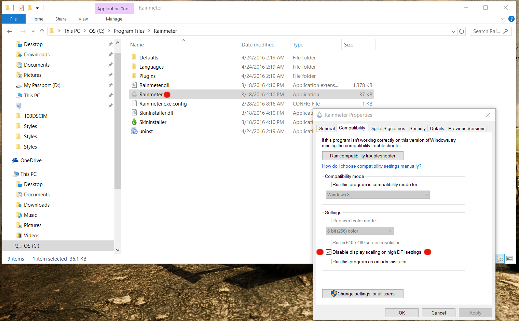Click the Up directory arrow
This screenshot has width=519, height=321.
click(42, 31)
